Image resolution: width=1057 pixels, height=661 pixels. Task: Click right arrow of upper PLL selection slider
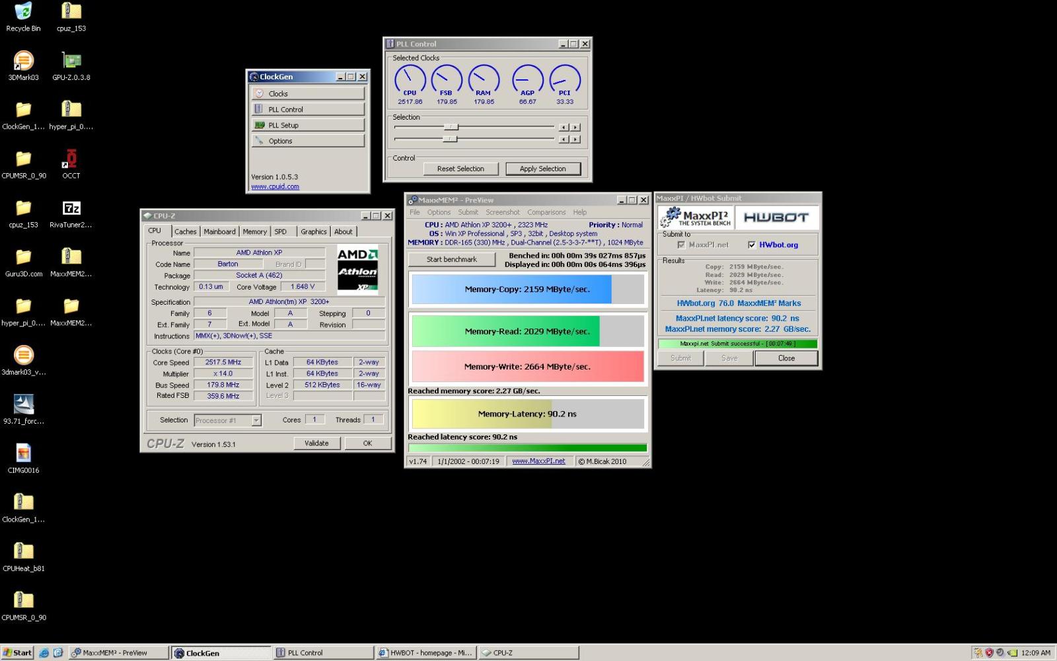click(575, 127)
